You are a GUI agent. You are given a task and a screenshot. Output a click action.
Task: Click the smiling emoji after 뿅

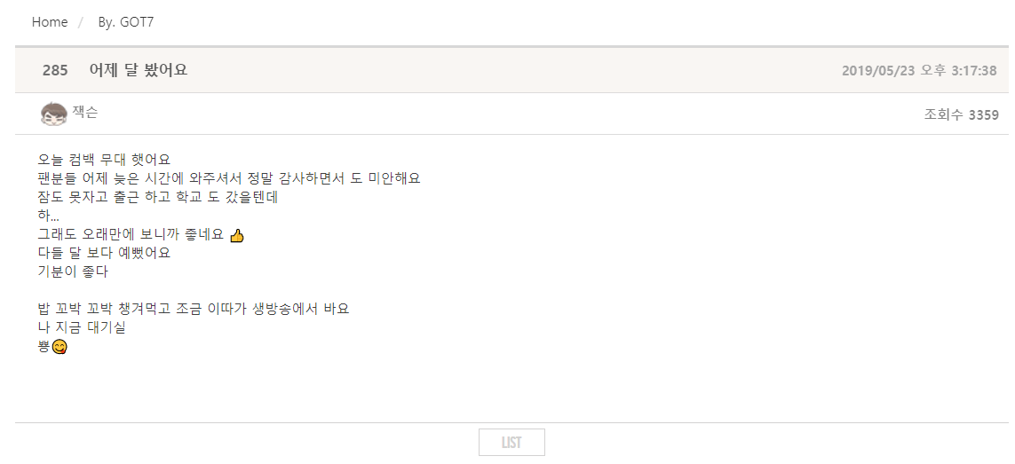(x=59, y=347)
